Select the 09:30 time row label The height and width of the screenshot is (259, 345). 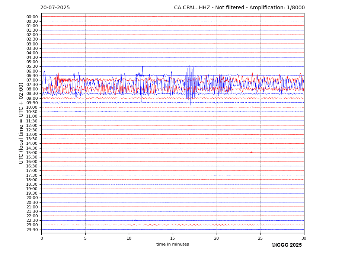pos(32,103)
